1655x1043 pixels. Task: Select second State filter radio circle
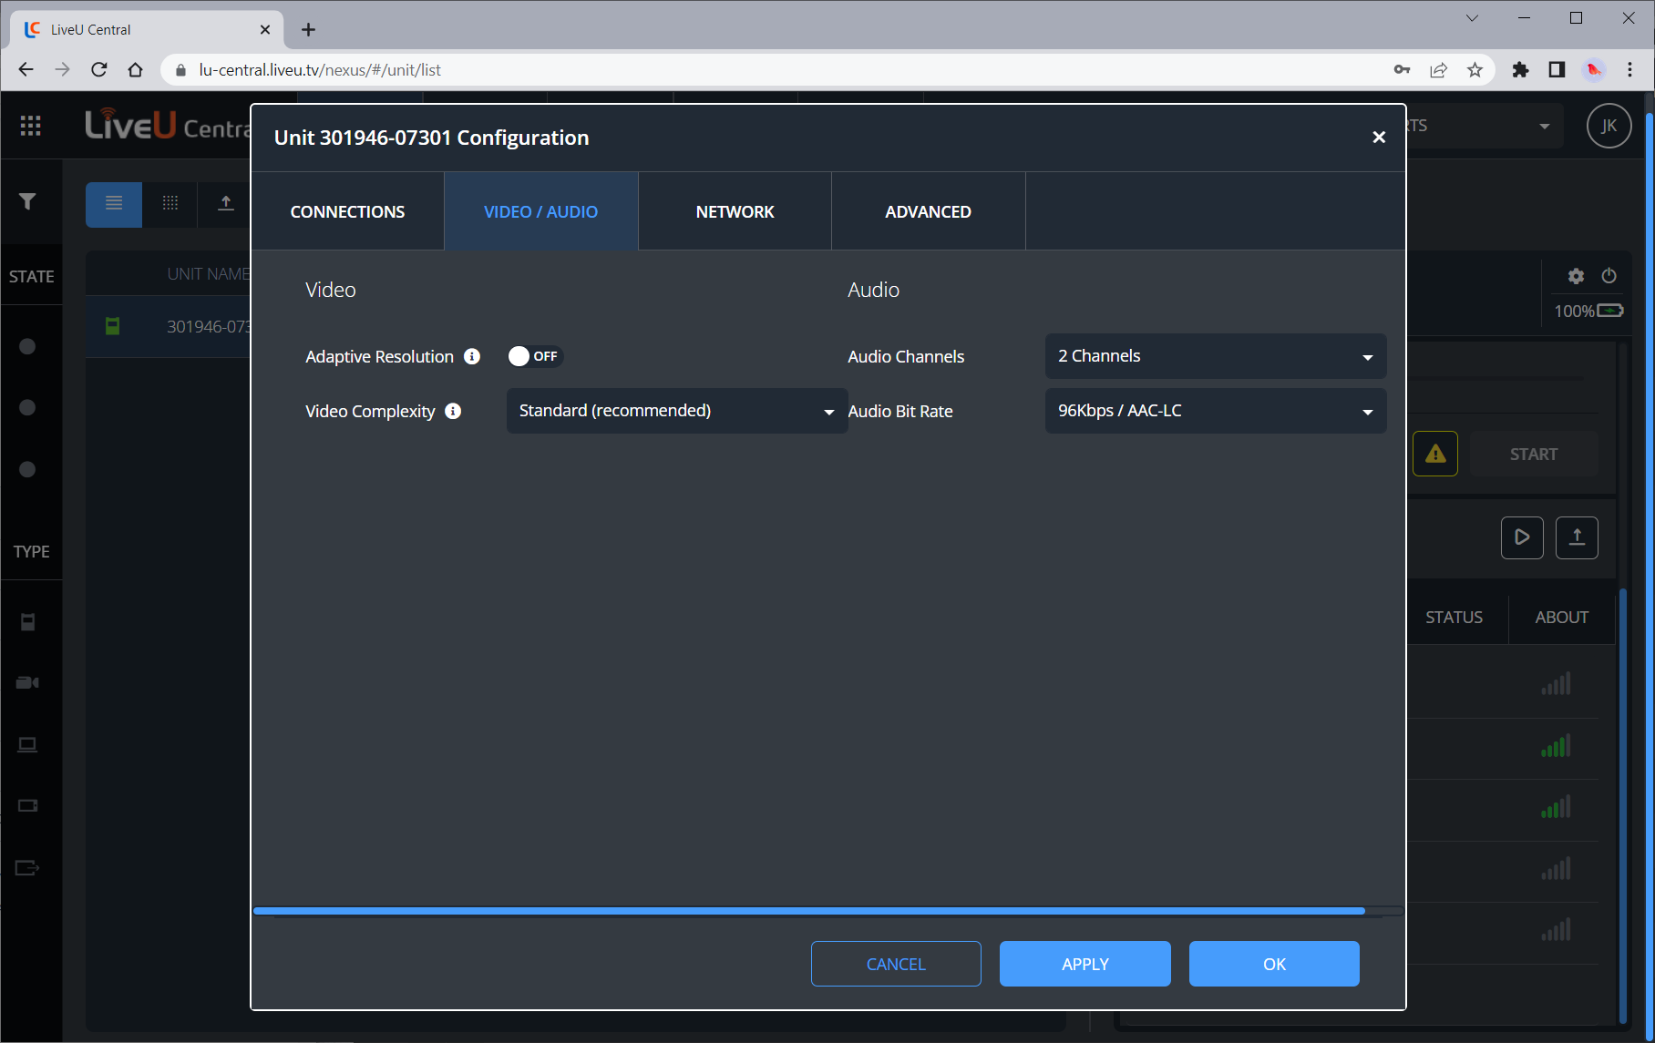[x=27, y=407]
